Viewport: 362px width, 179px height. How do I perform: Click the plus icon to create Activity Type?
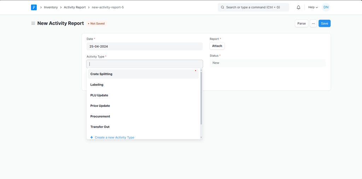pyautogui.click(x=92, y=137)
